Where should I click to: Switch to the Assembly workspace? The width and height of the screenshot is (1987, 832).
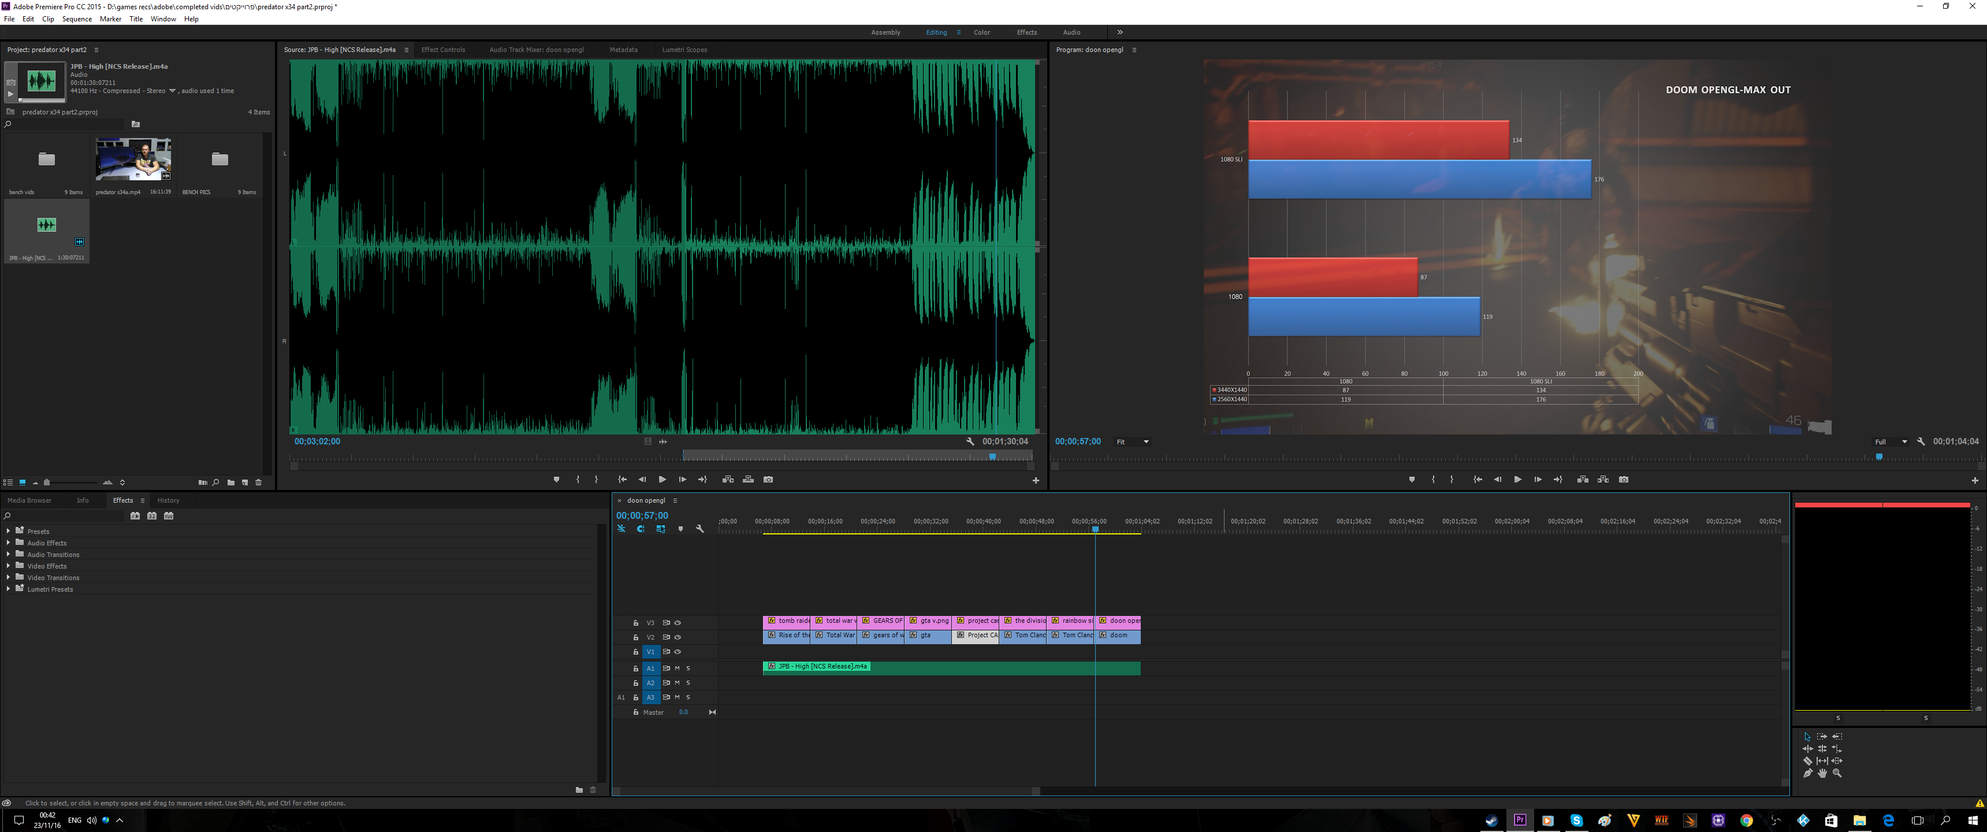point(885,32)
